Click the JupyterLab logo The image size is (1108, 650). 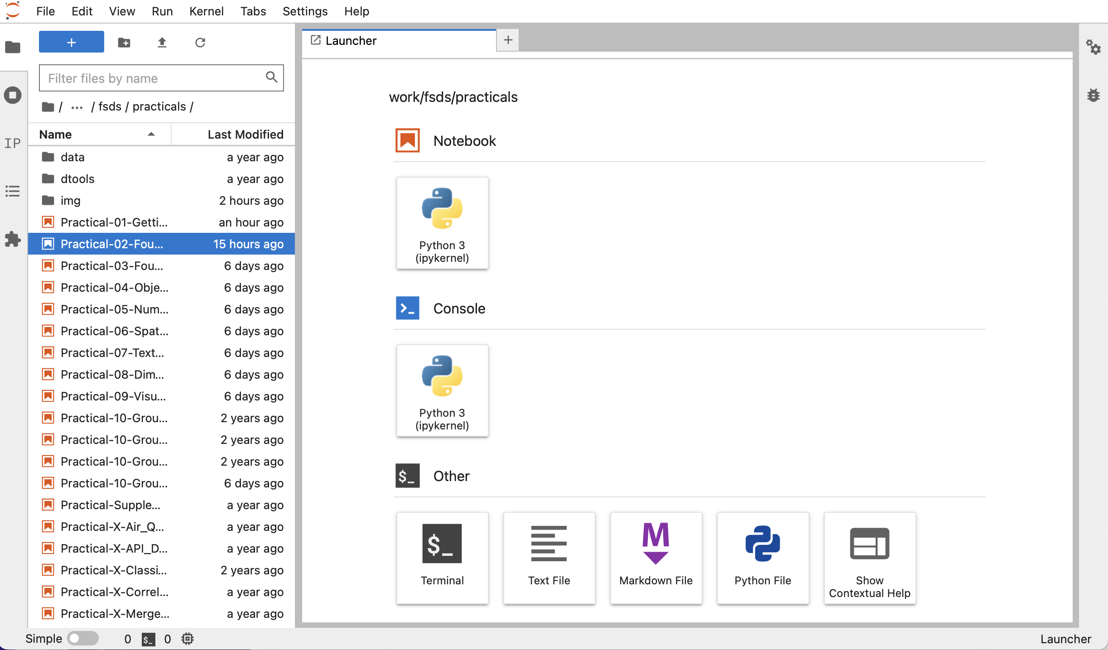click(13, 10)
